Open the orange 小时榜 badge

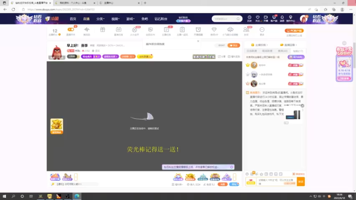[x=128, y=56]
